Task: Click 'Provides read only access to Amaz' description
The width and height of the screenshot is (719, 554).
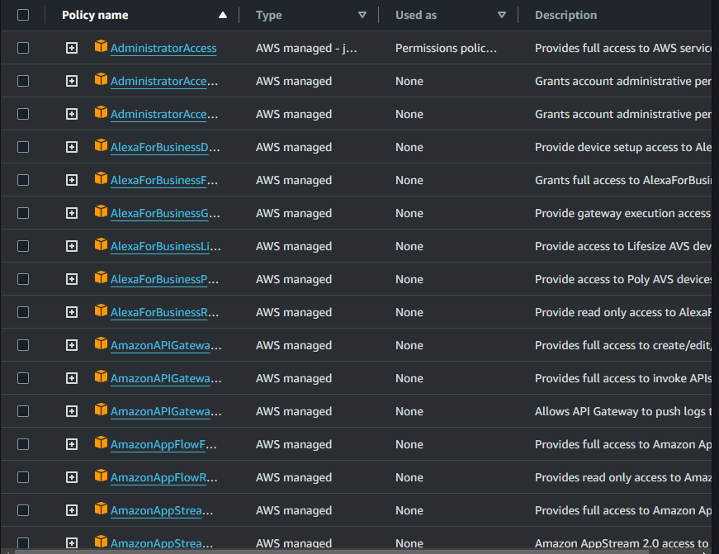Action: 623,477
